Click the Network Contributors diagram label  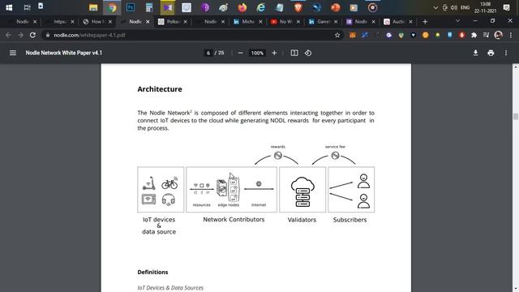coord(234,220)
